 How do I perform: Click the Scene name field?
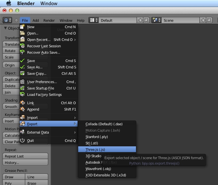(x=180, y=20)
